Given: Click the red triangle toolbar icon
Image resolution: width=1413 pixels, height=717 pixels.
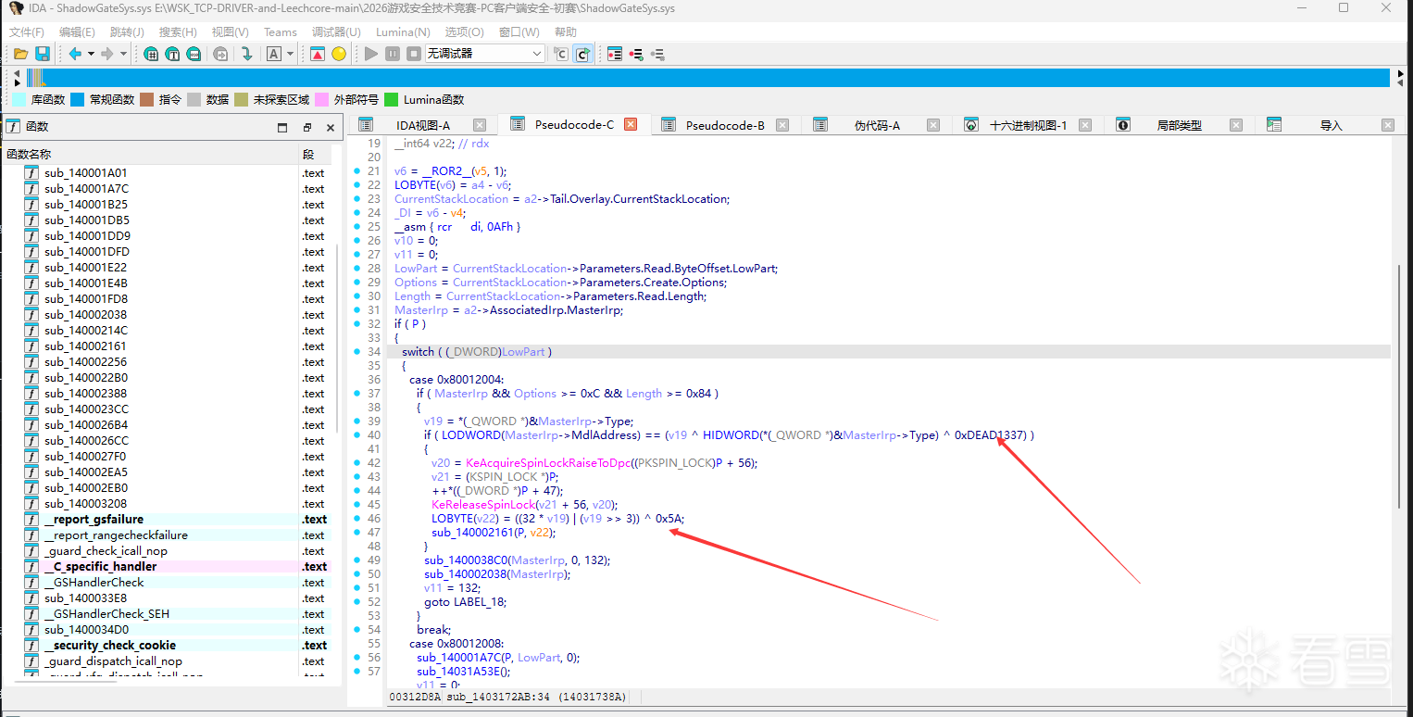Looking at the screenshot, I should click(x=318, y=54).
